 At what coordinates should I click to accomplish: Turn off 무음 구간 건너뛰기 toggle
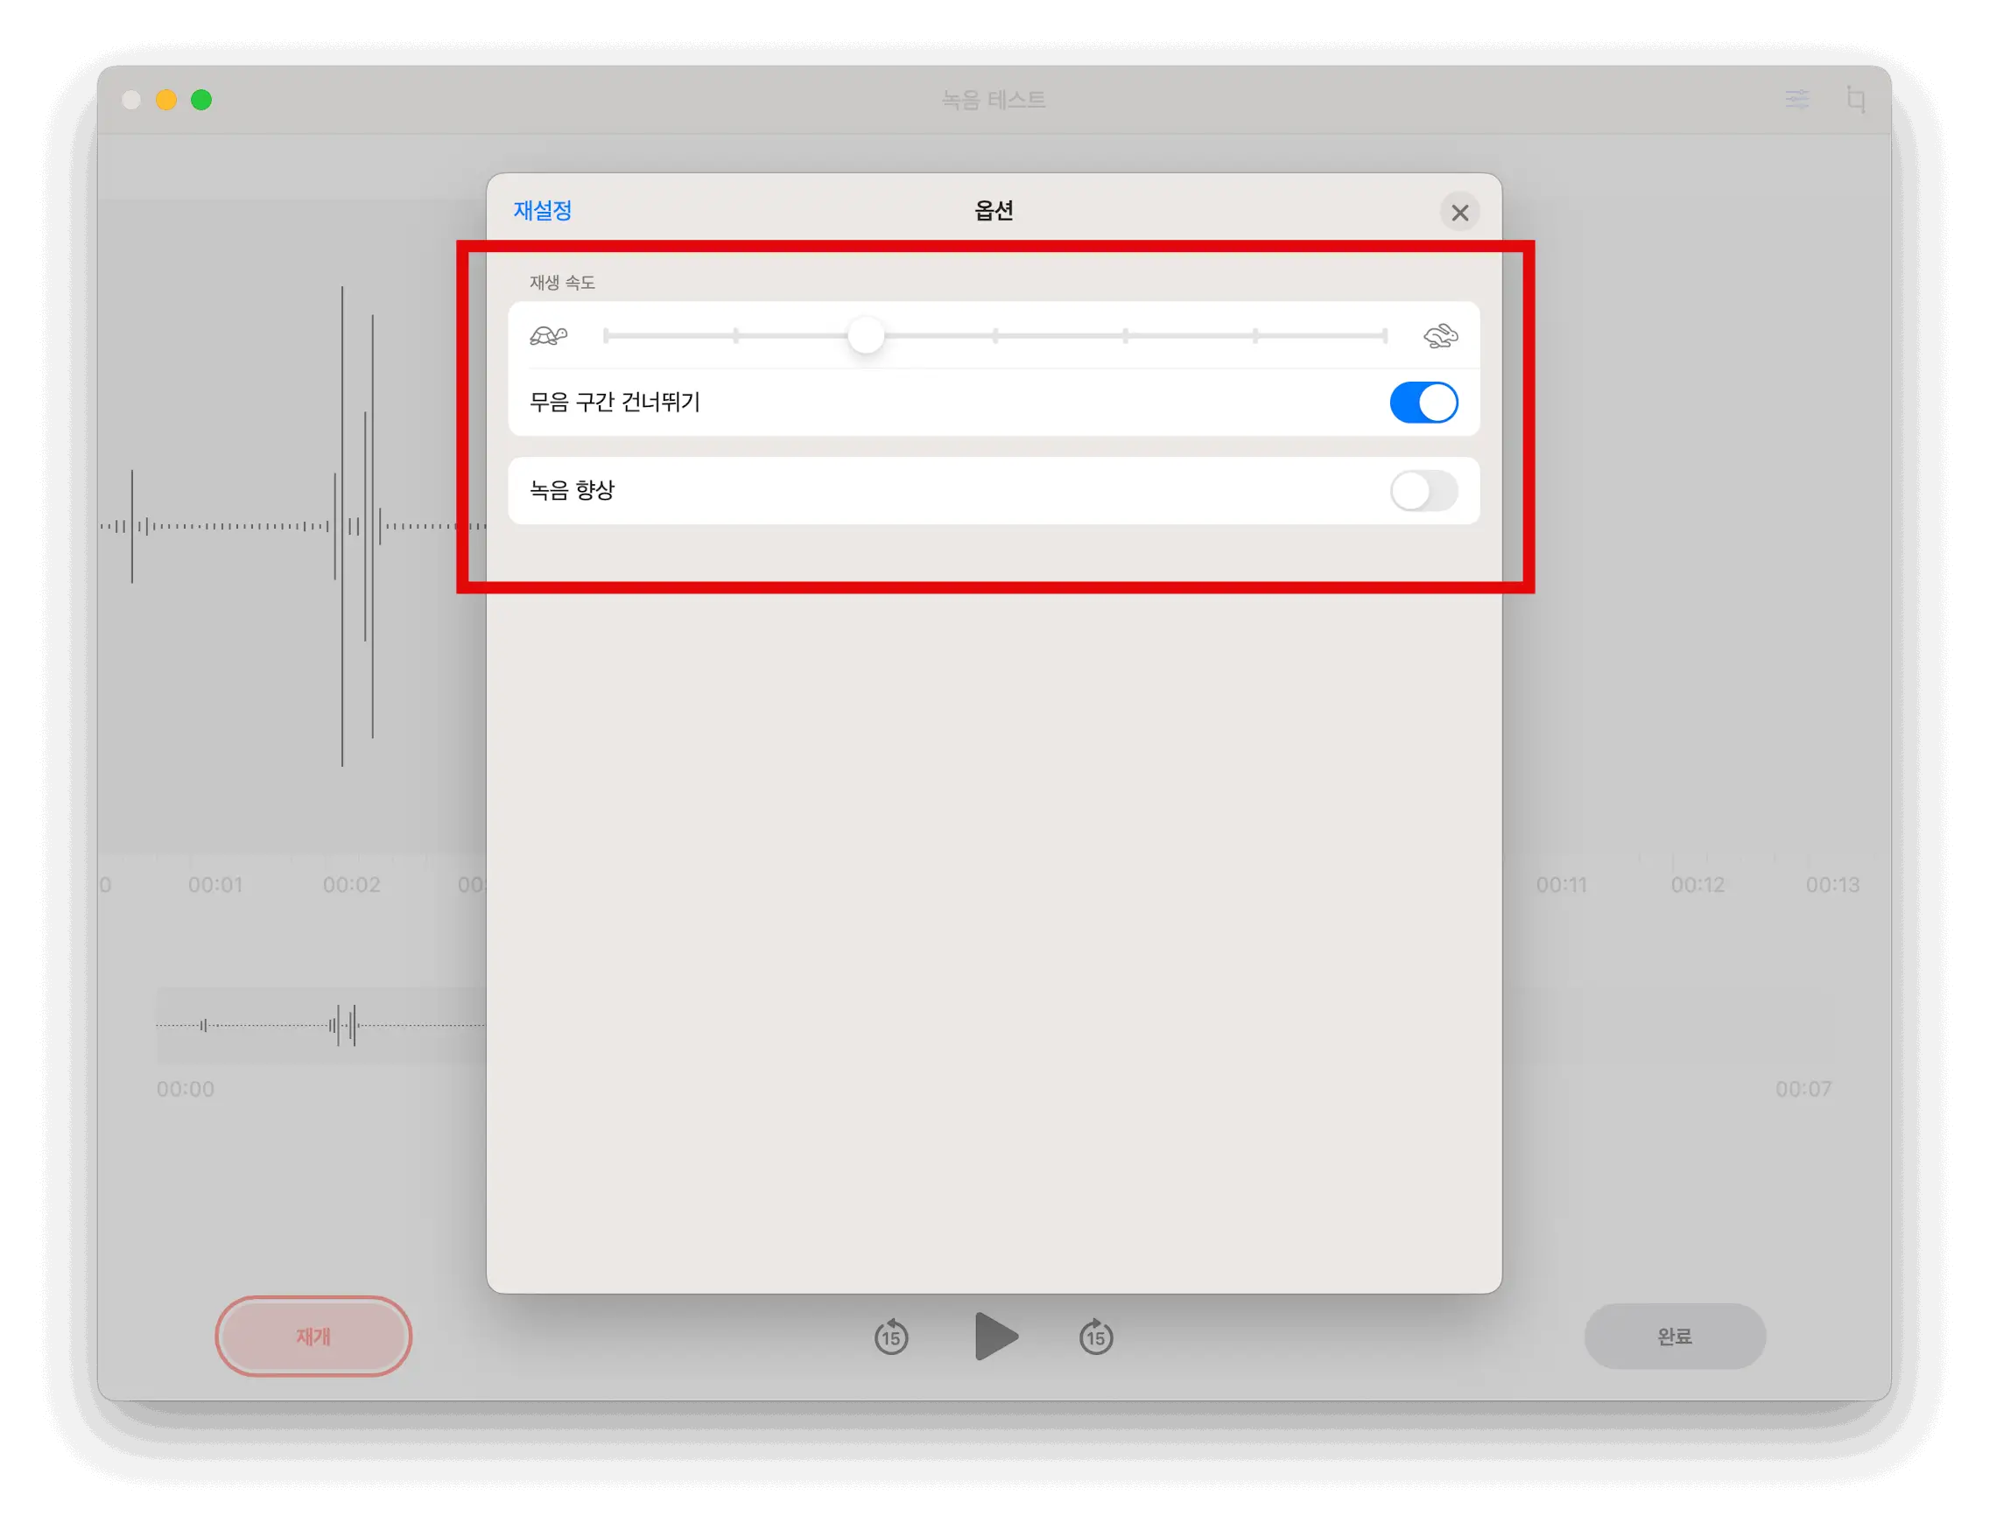[x=1423, y=403]
